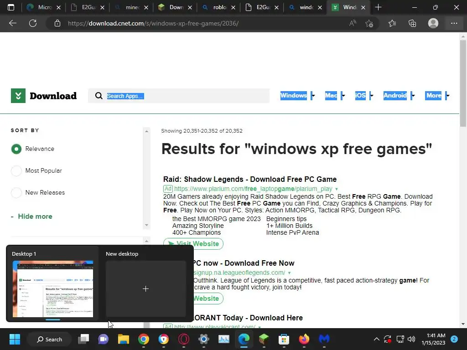This screenshot has width=467, height=350.
Task: Switch to Google Chrome in taskbar
Action: pyautogui.click(x=144, y=339)
